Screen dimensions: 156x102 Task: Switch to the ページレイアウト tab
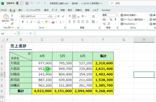33,10
